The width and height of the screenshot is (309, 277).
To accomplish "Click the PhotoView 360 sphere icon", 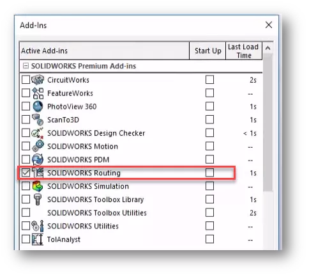I will (x=38, y=106).
